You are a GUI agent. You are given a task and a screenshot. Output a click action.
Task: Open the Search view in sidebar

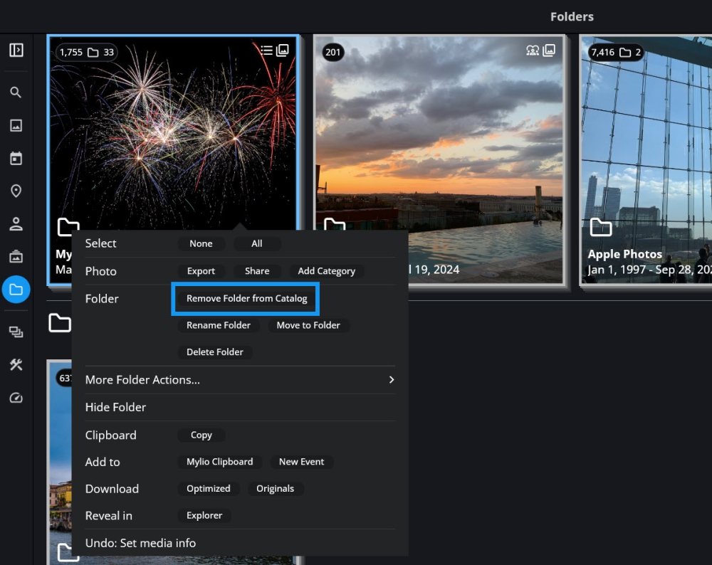pos(16,93)
